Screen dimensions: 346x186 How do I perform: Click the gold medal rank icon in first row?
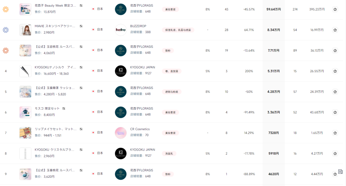pyautogui.click(x=5, y=9)
